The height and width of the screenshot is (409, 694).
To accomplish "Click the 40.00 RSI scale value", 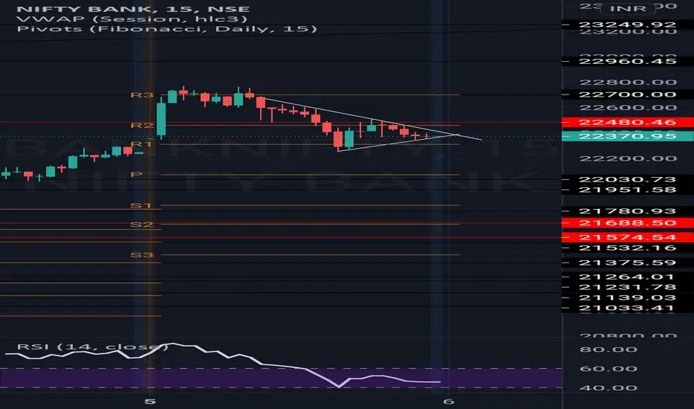I will click(x=608, y=388).
